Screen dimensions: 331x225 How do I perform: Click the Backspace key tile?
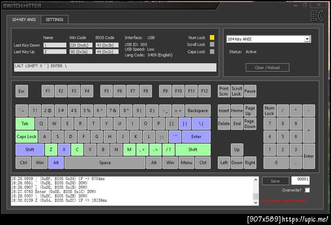point(198,111)
